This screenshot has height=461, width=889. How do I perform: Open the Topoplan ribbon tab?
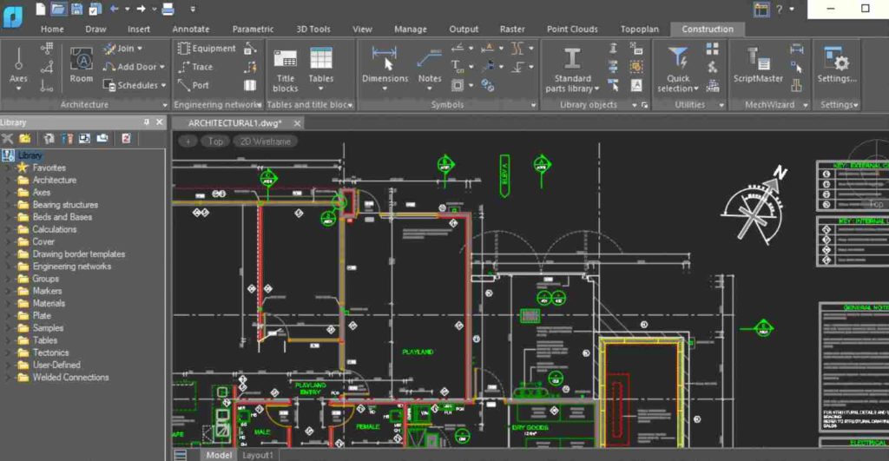pyautogui.click(x=640, y=29)
